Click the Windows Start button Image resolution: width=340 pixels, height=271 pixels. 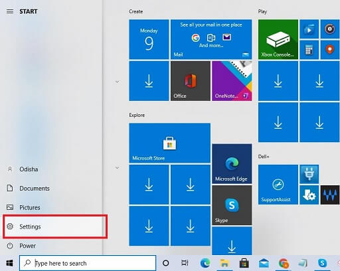click(9, 263)
